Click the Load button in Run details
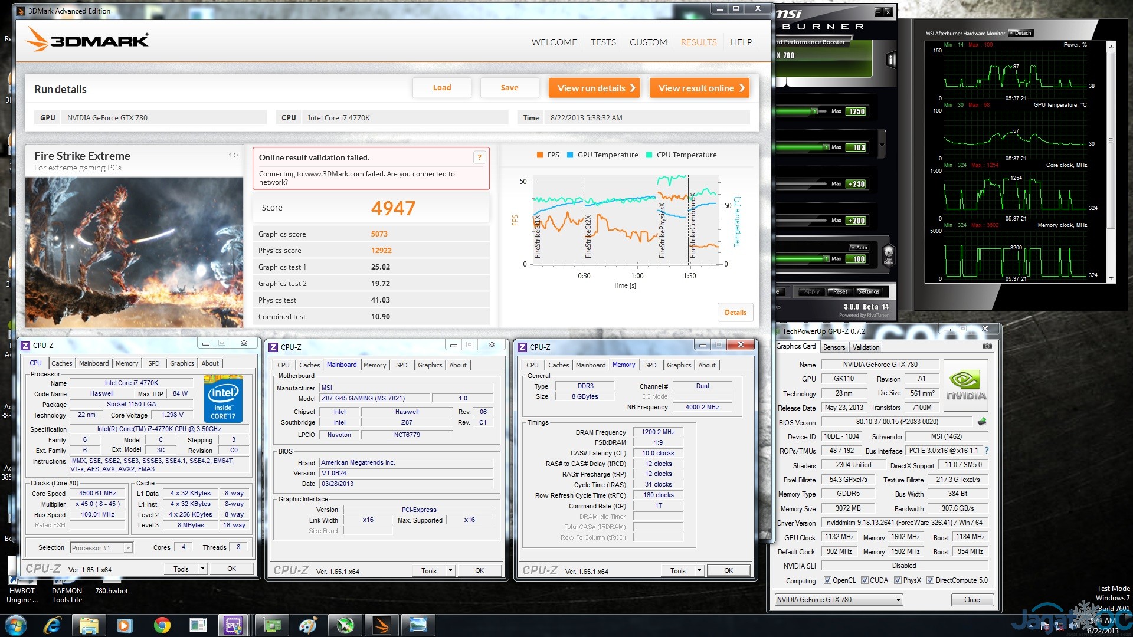The image size is (1133, 637). pos(442,88)
